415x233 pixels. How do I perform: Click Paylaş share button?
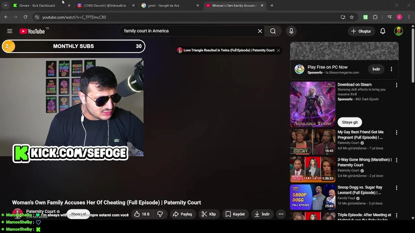pos(183,214)
